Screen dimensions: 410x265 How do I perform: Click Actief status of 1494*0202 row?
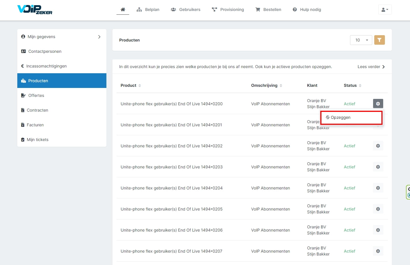tap(349, 146)
